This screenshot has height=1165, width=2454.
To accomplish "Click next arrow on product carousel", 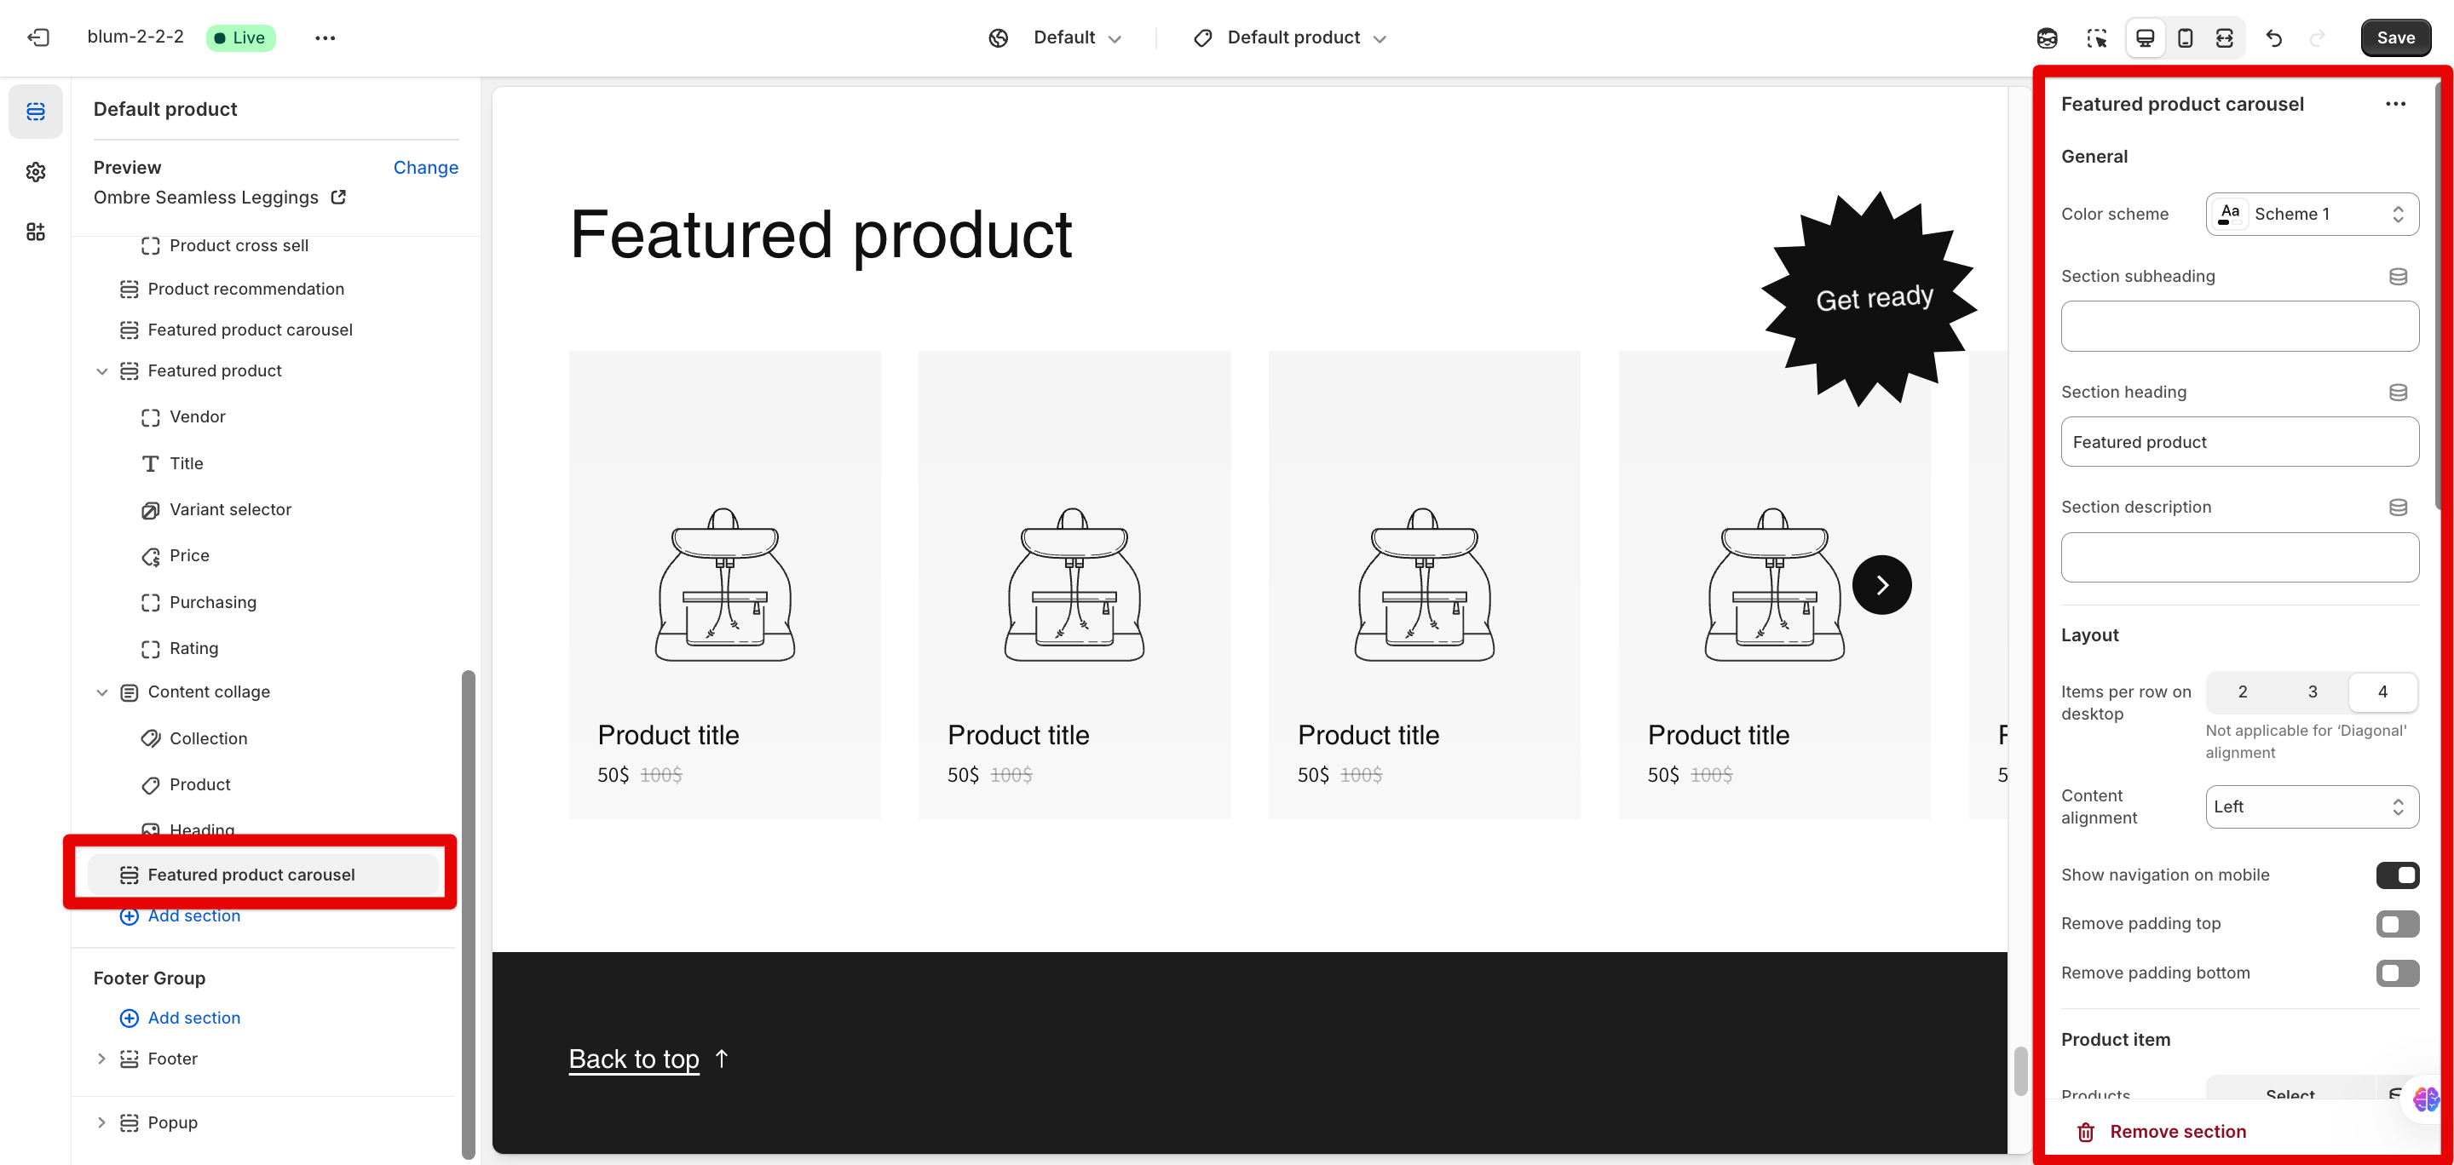I will click(1881, 584).
